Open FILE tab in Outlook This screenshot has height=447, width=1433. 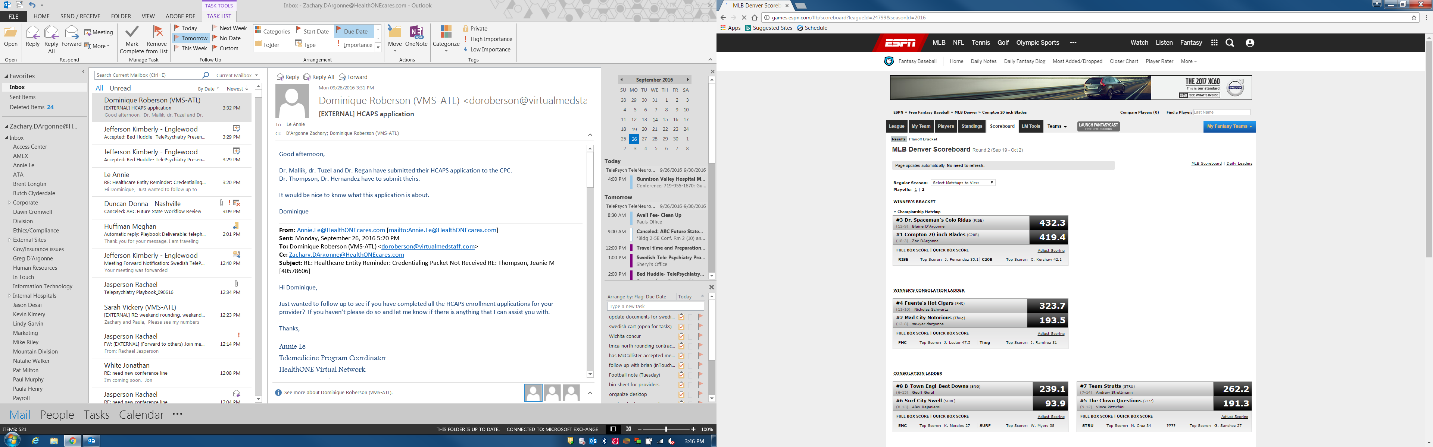point(13,17)
